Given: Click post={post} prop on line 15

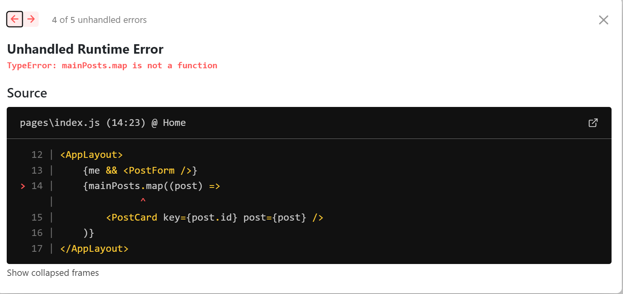Looking at the screenshot, I should (x=274, y=217).
